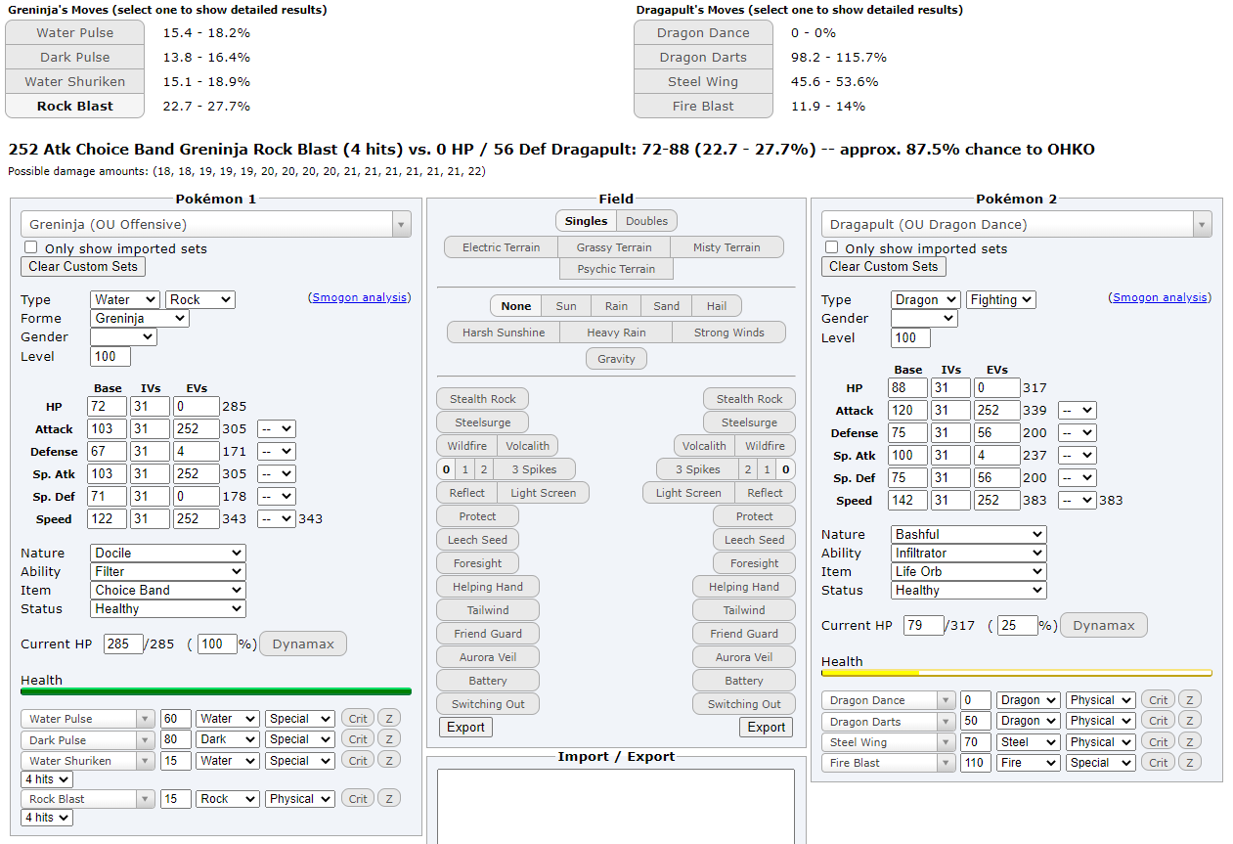Enable left side Reflect
Viewport: 1233px width, 844px height.
[x=466, y=493]
